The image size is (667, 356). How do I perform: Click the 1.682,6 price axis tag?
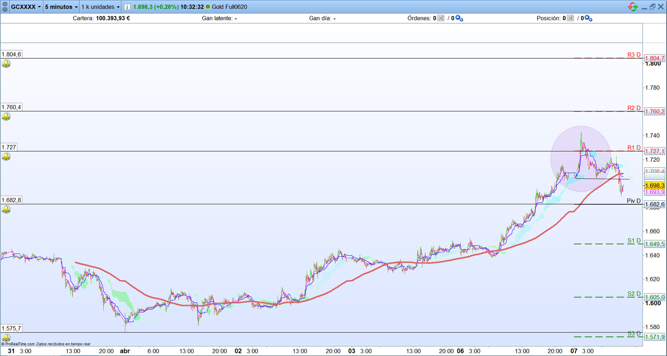[x=655, y=204]
